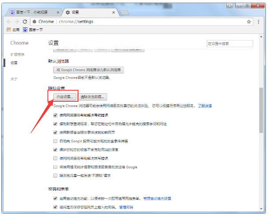Close the 设置 tab
269x215 pixels.
tap(113, 12)
